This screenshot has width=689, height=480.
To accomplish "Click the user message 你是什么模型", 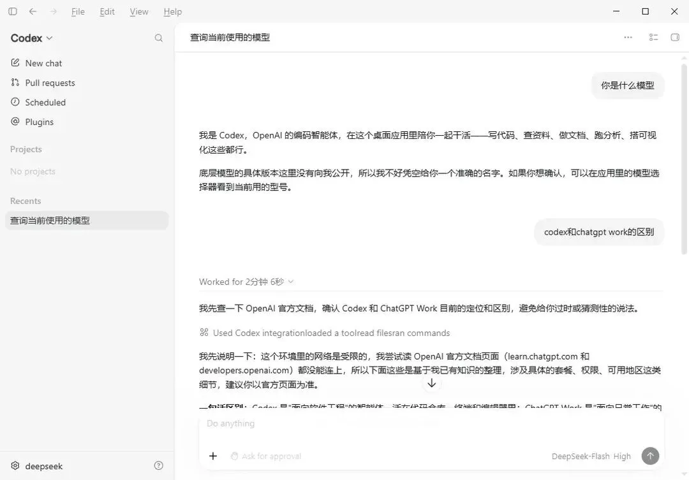I will (x=628, y=85).
